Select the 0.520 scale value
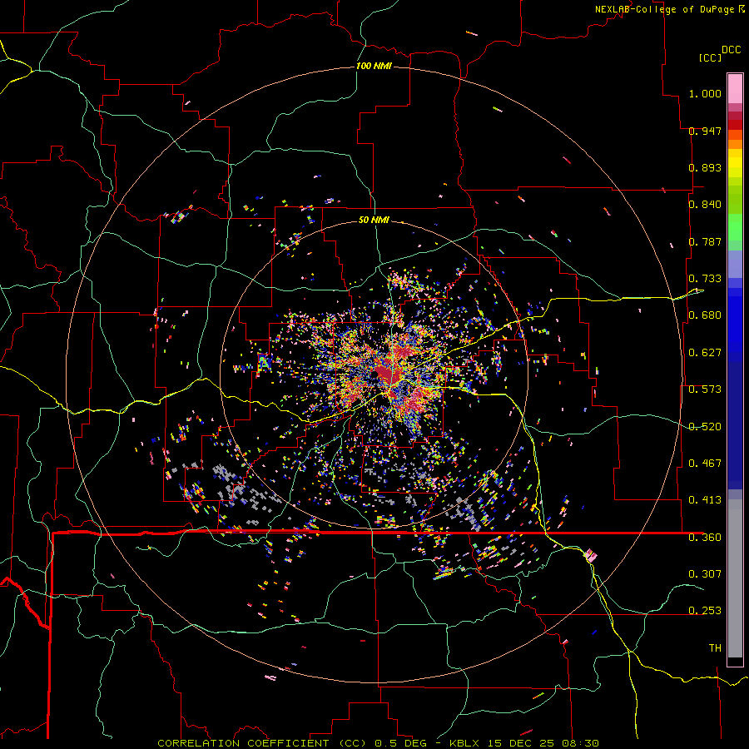Screen dimensions: 749x749 (x=705, y=427)
